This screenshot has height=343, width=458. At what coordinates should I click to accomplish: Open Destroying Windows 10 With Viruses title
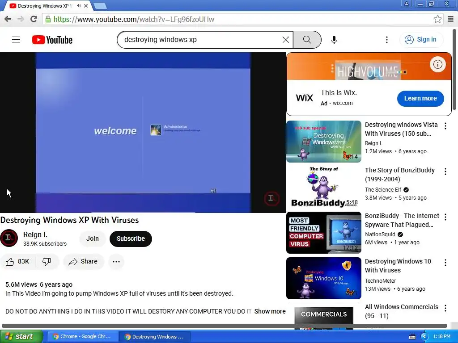pyautogui.click(x=398, y=266)
